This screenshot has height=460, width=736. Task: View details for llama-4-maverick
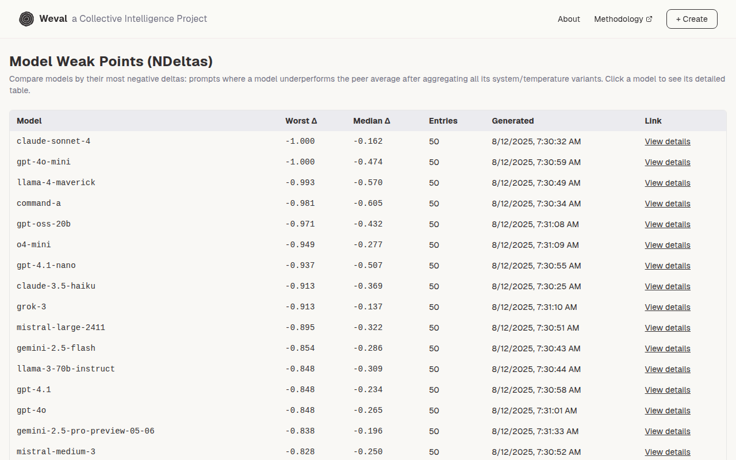668,183
